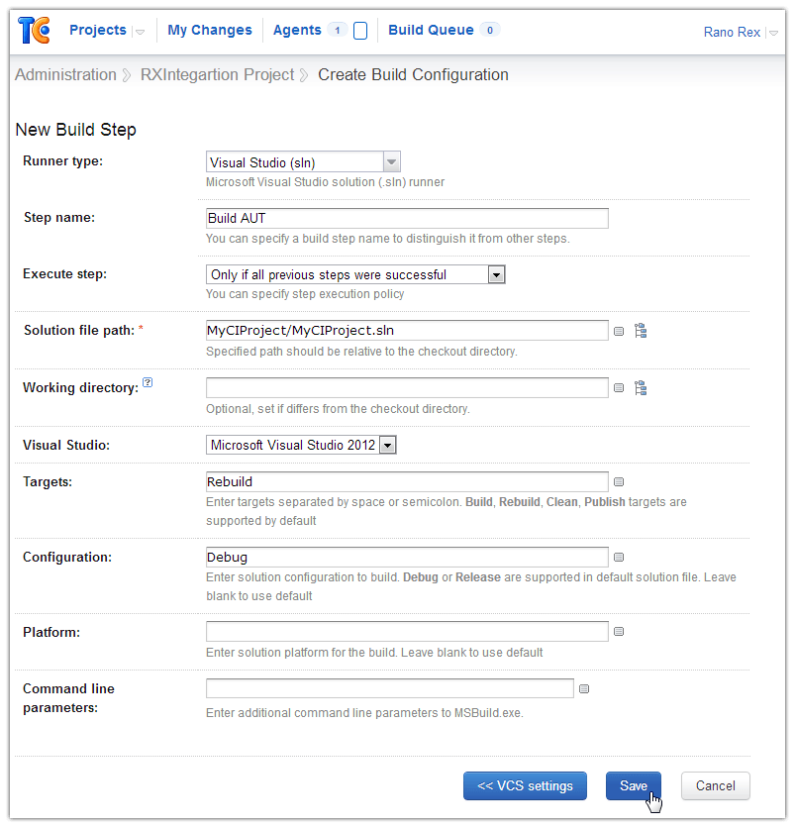Click 'Enter additional command line parameters to MSBuild.exe.' text

tap(364, 713)
